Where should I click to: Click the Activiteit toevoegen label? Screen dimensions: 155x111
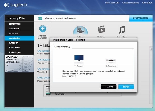pos(43,37)
